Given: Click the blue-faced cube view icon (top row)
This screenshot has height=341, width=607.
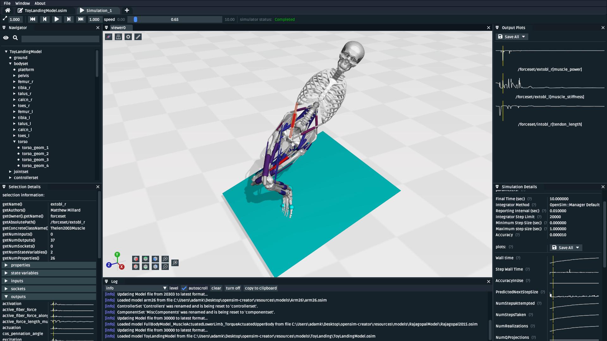Looking at the screenshot, I should [155, 259].
